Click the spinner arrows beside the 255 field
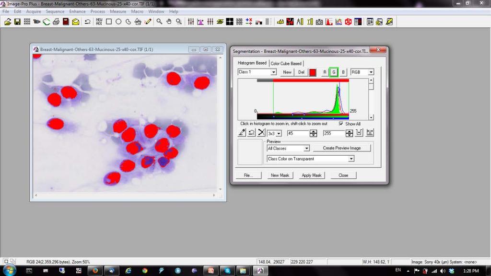Screen dimensions: 491x276 click(349, 133)
